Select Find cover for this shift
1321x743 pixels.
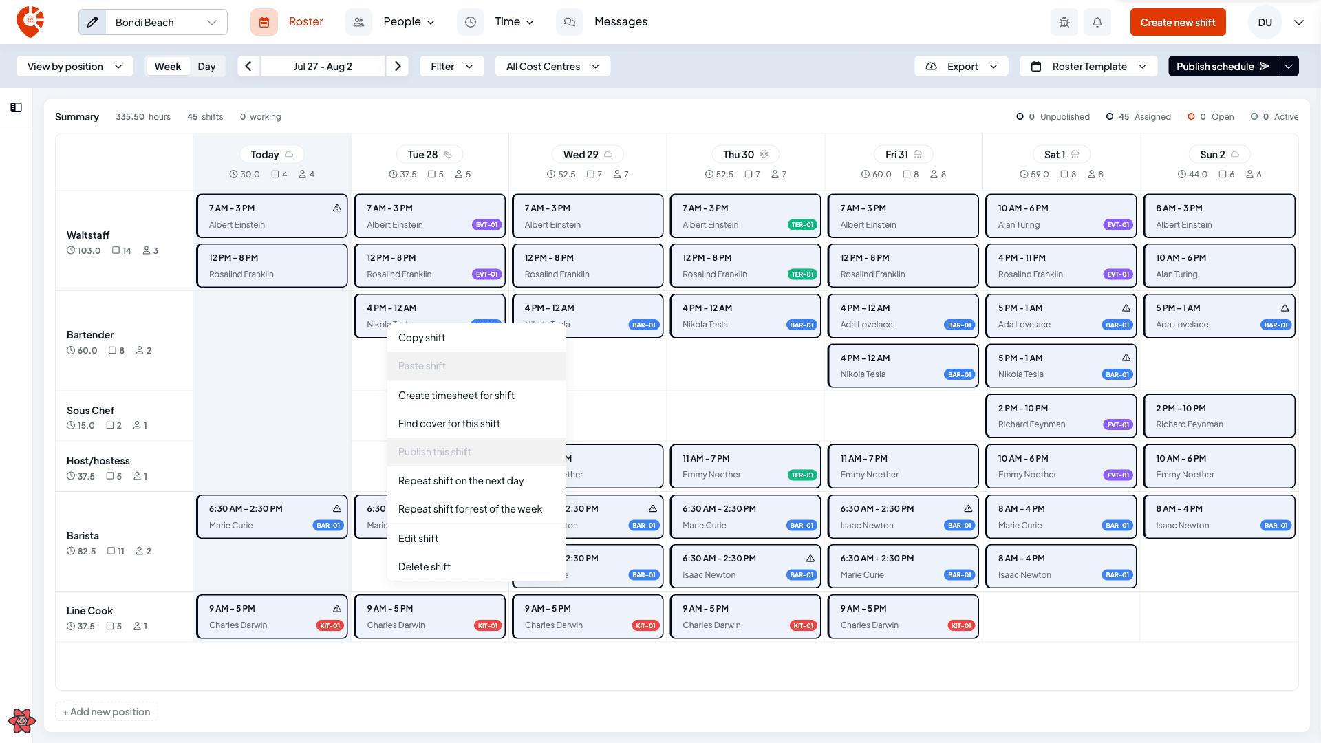[x=477, y=423]
